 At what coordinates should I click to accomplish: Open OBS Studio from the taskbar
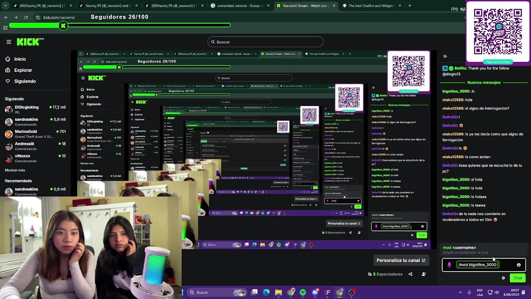(x=351, y=292)
